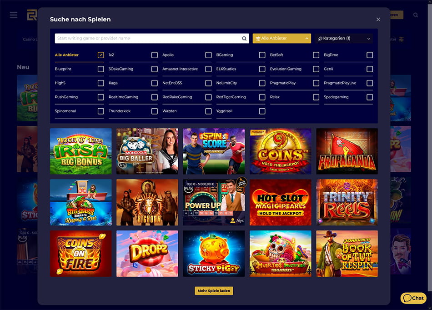The width and height of the screenshot is (432, 310).
Task: Click the search icon in page header
Action: tap(416, 15)
